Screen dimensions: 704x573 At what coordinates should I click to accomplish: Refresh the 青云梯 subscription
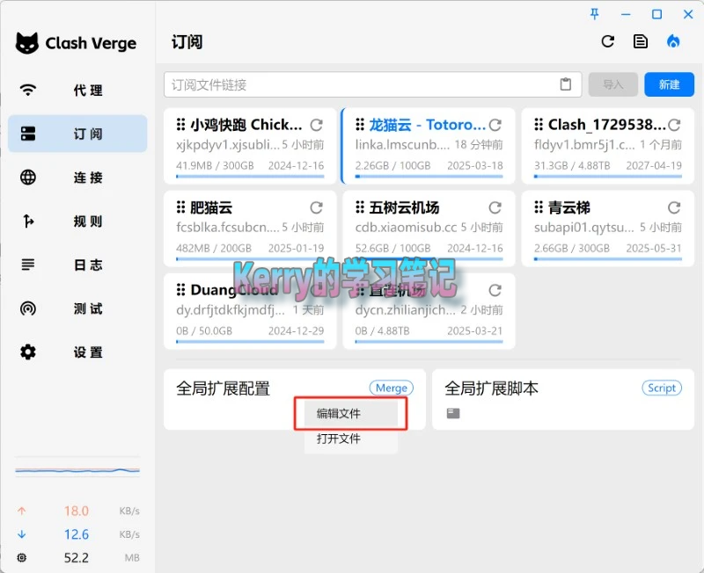(x=674, y=207)
